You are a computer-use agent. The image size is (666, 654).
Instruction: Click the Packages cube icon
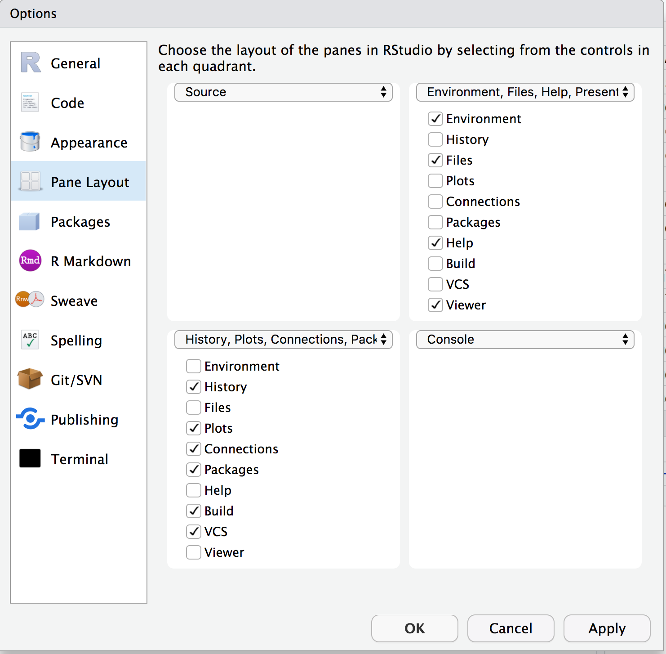(x=30, y=221)
